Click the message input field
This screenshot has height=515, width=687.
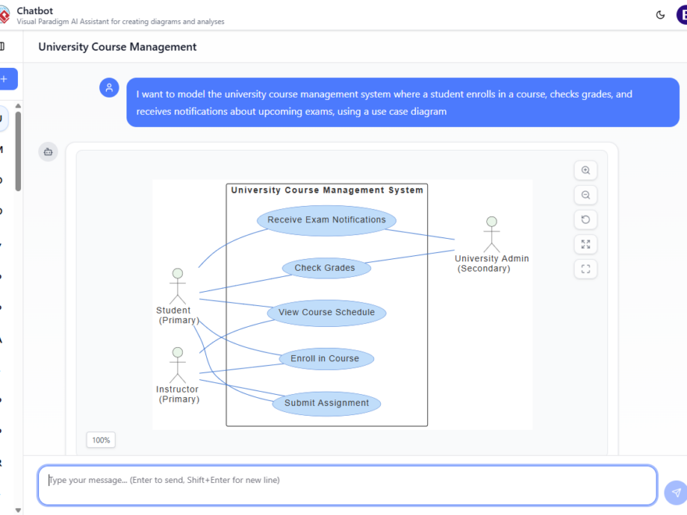343,485
